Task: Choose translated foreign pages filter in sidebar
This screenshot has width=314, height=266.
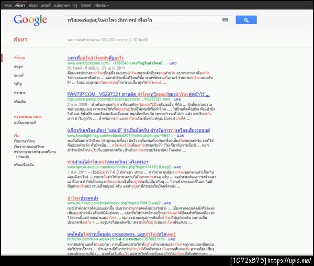Action: click(35, 154)
